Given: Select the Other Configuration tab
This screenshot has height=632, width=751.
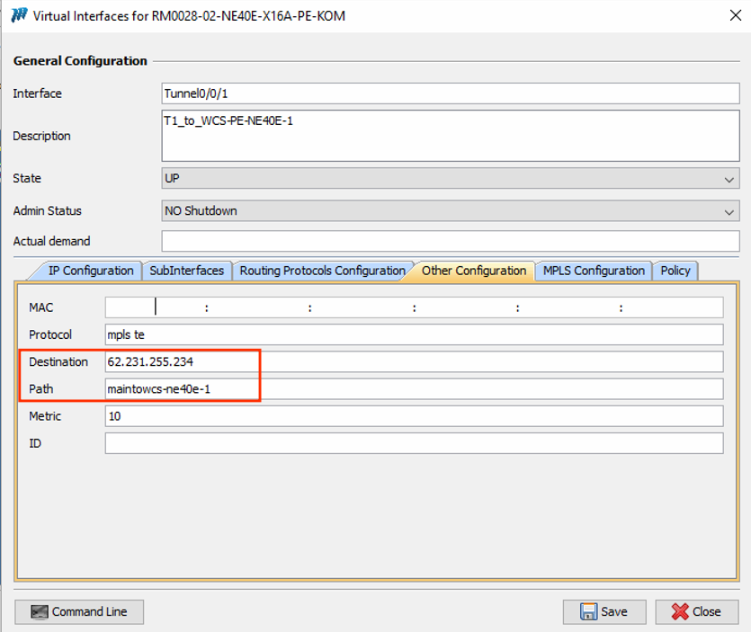Looking at the screenshot, I should [x=473, y=271].
